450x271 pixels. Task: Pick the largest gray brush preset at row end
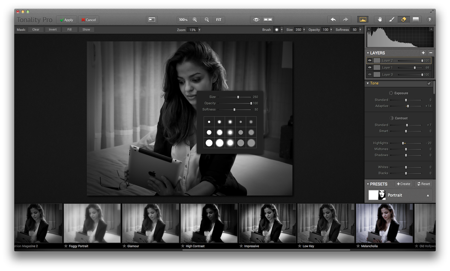coord(251,143)
